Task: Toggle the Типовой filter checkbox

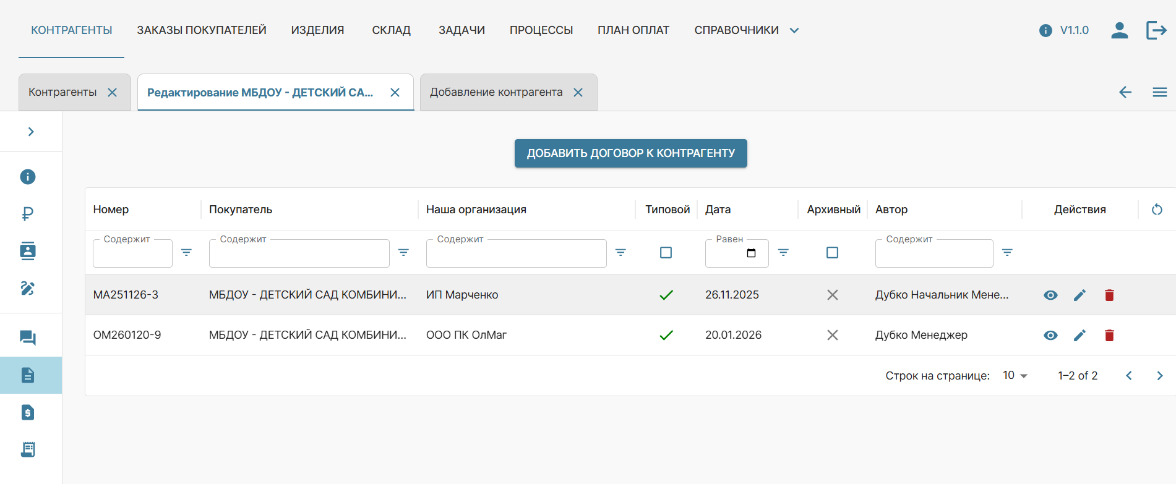Action: (x=666, y=253)
